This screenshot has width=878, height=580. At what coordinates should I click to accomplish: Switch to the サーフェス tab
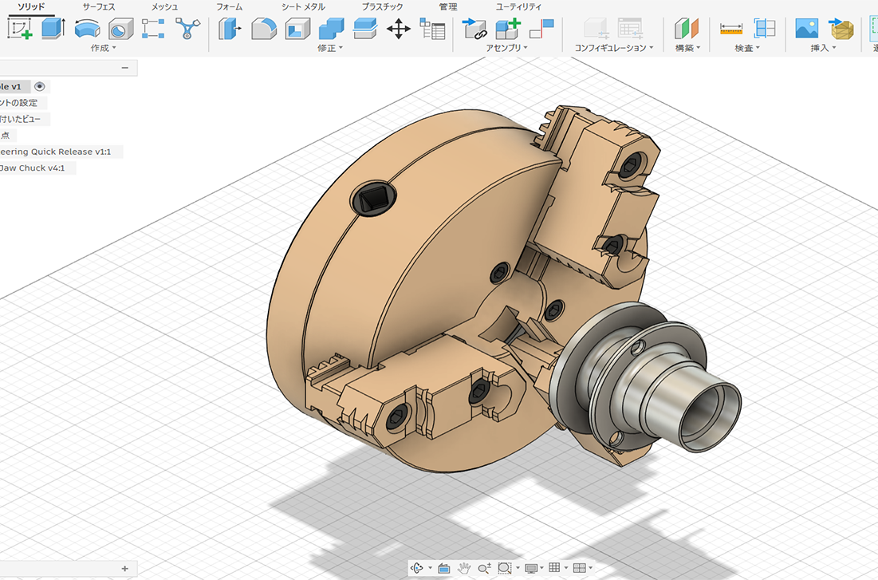98,6
